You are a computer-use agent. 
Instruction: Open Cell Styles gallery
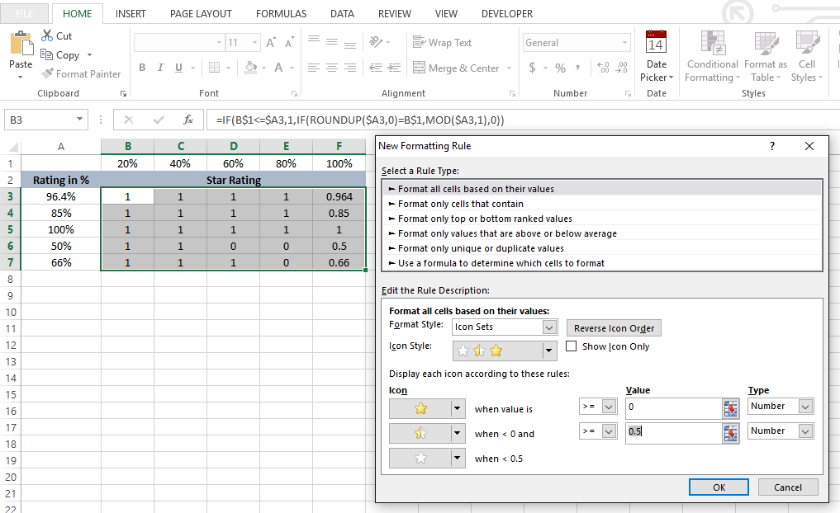tap(807, 56)
